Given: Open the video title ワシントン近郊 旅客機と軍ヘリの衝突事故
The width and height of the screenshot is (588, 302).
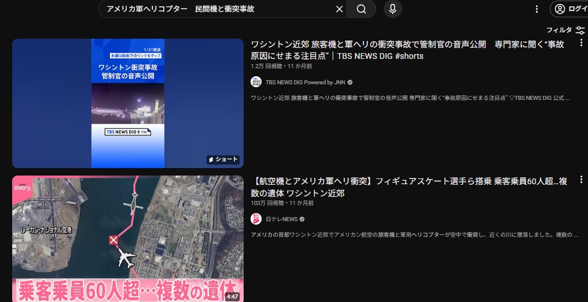Looking at the screenshot, I should click(407, 50).
